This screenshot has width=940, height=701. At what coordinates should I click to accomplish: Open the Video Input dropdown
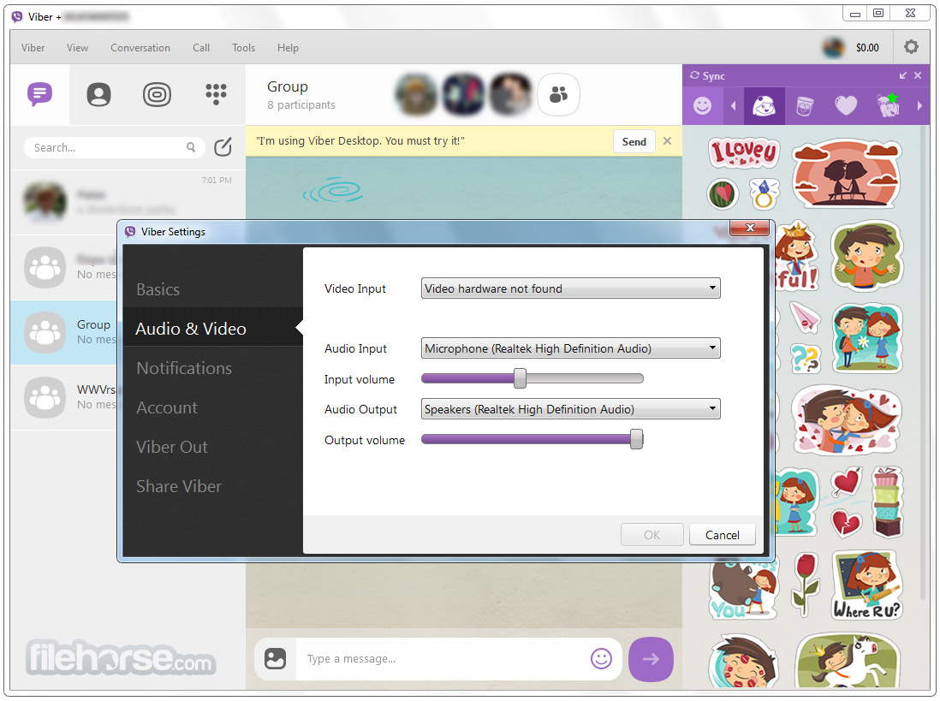coord(570,288)
